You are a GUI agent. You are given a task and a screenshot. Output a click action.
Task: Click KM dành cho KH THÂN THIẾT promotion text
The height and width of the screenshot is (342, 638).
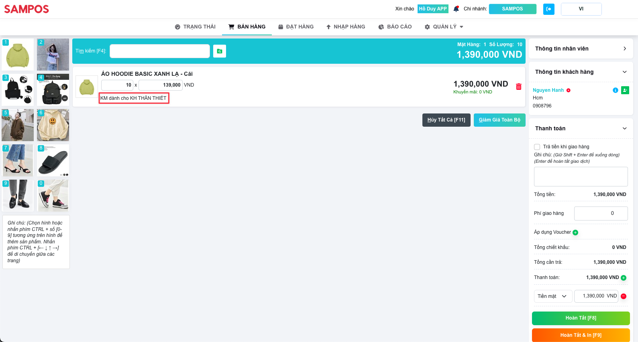pos(133,98)
